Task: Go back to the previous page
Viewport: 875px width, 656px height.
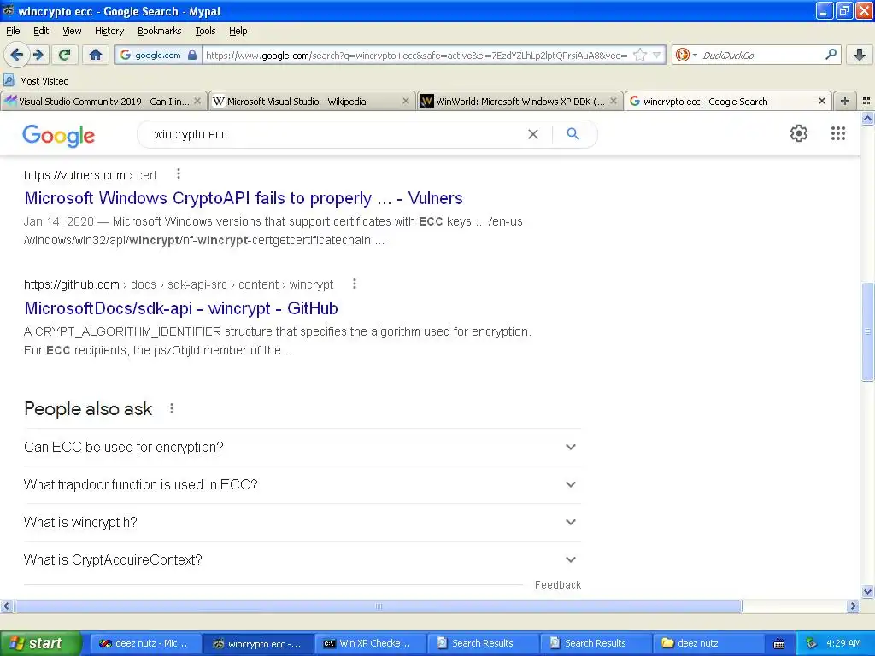Action: coord(17,55)
